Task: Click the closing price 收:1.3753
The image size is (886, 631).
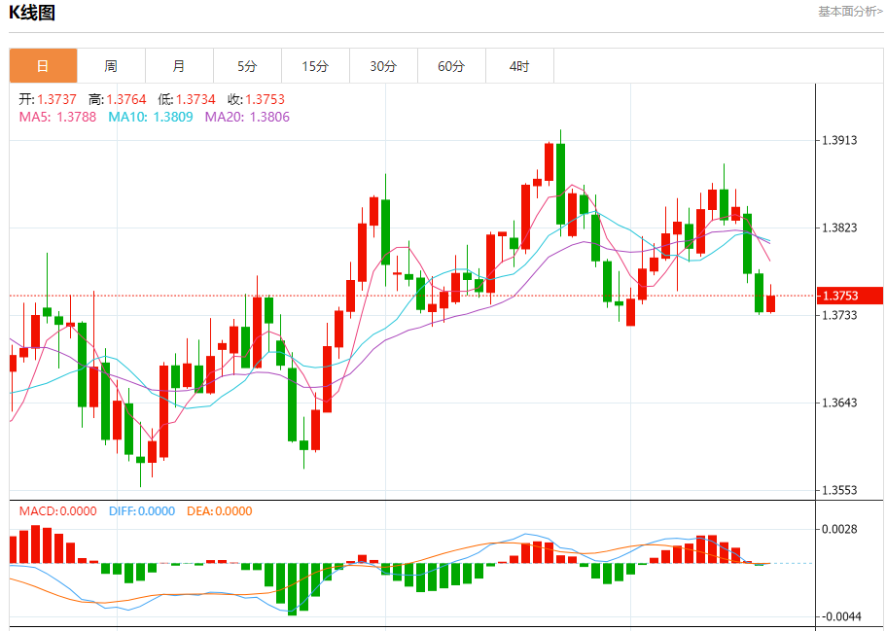Action: pos(257,99)
